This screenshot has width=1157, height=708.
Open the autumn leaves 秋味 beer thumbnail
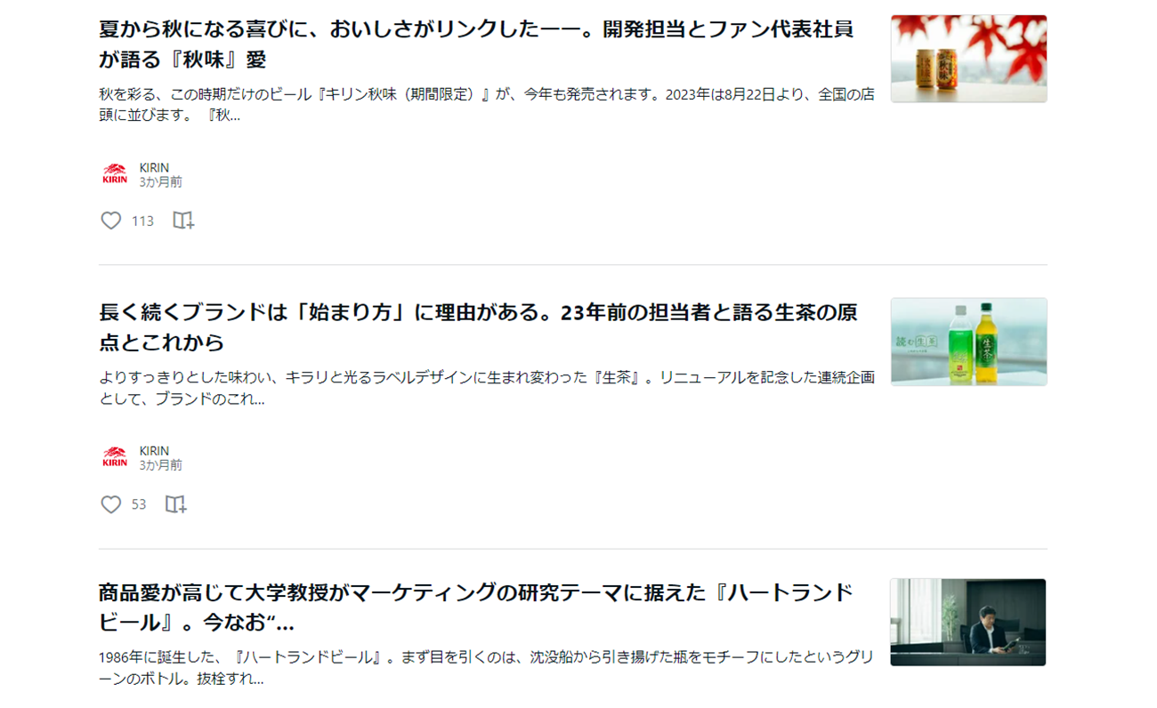[x=968, y=59]
